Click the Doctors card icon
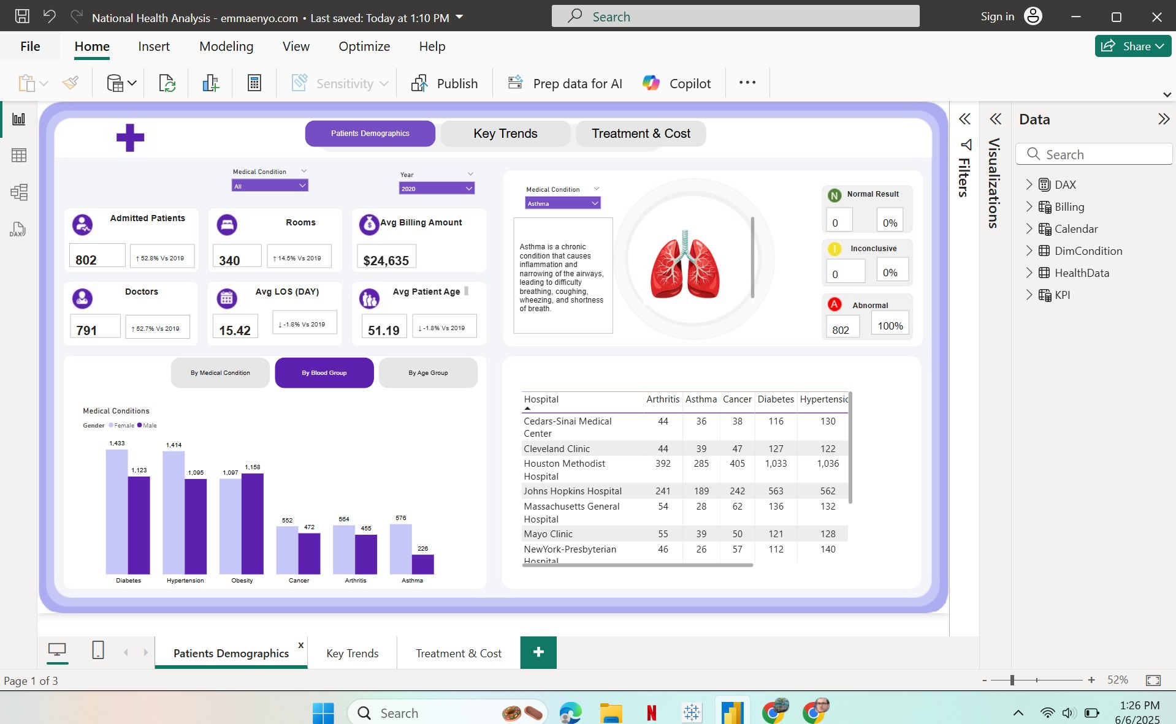 [x=83, y=298]
